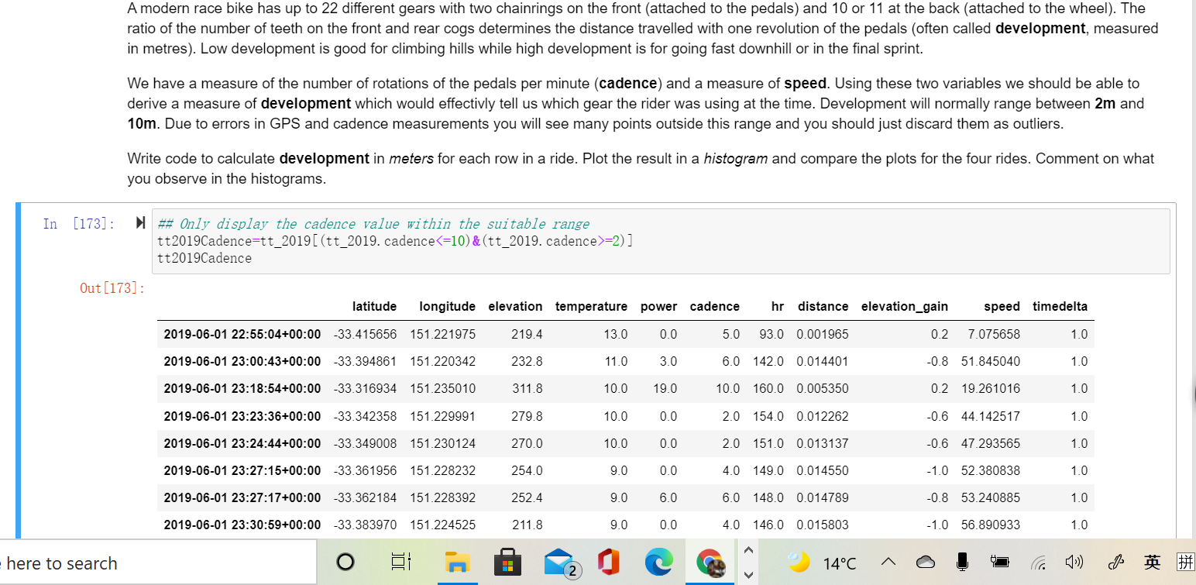Image resolution: width=1196 pixels, height=585 pixels.
Task: Click the taskbar scroll up arrow
Action: click(x=748, y=550)
